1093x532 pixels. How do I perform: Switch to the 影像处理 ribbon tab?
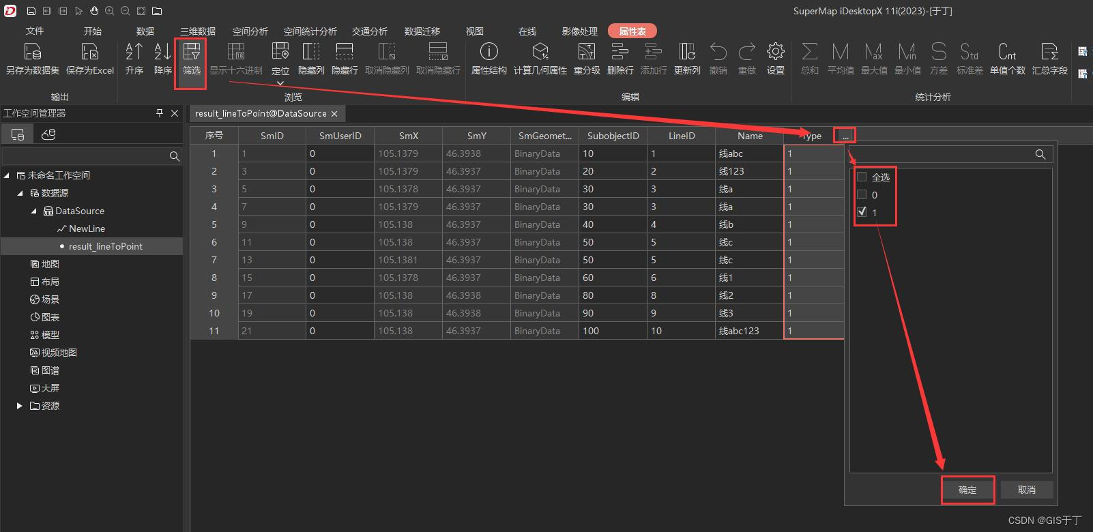(x=580, y=31)
